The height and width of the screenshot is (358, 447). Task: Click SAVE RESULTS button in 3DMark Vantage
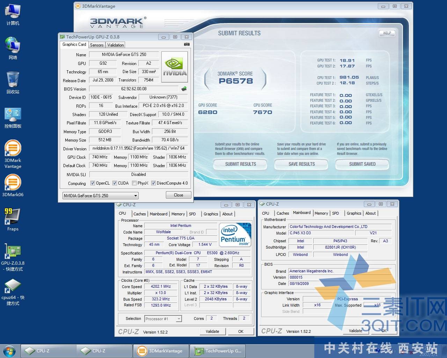coord(301,164)
